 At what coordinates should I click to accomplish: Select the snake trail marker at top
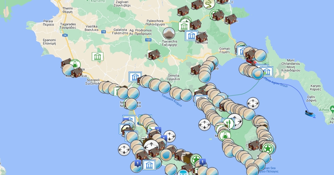click(208, 4)
